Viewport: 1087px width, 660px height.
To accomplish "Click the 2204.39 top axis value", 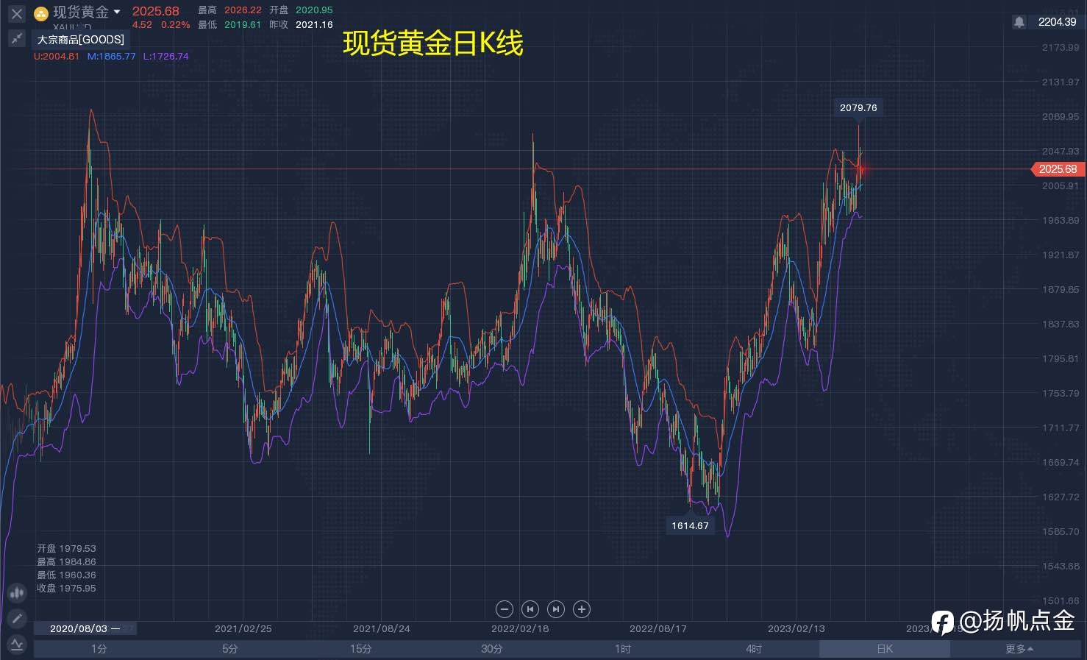I will pos(1057,22).
